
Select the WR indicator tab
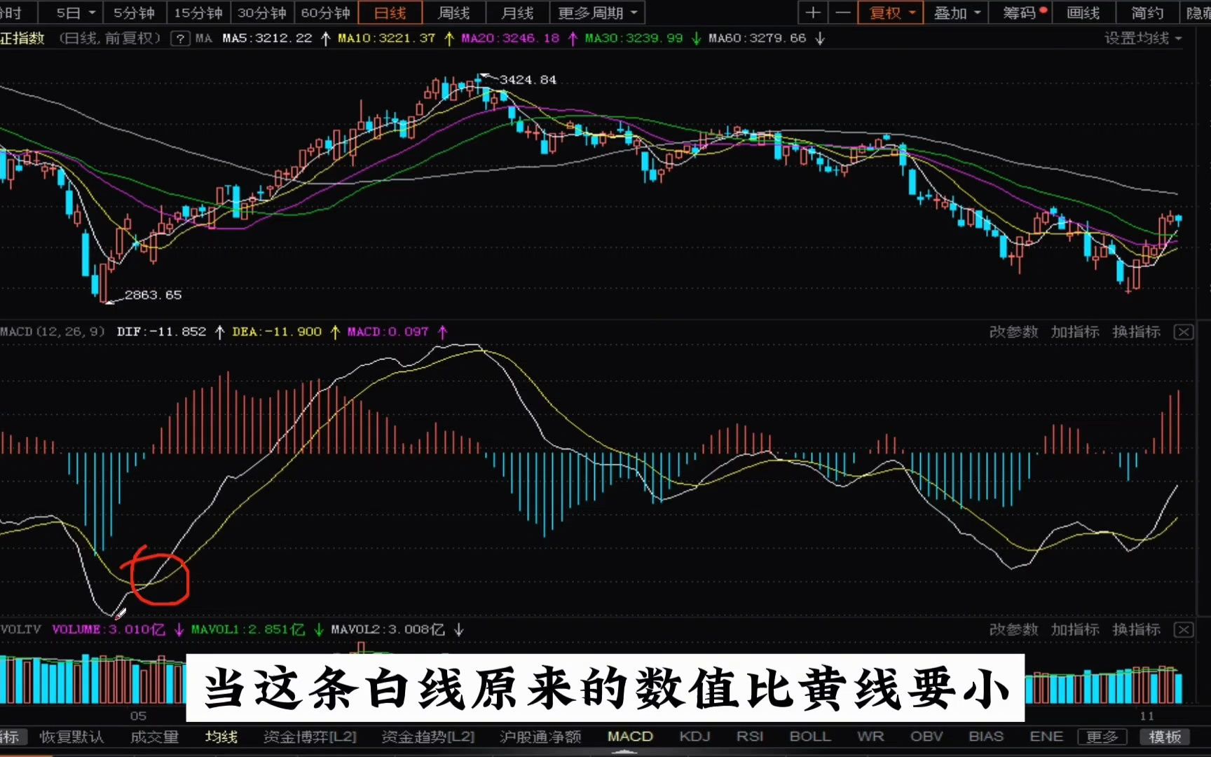click(x=870, y=737)
